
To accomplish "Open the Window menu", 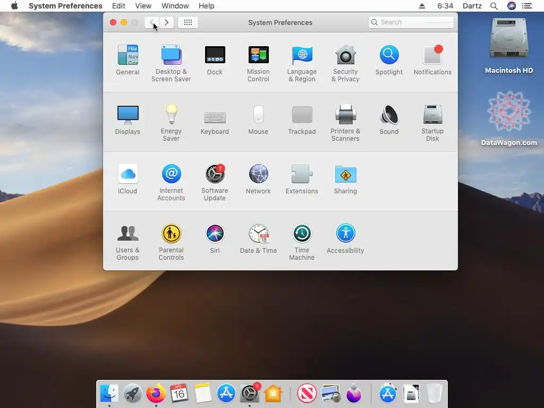I will [175, 6].
